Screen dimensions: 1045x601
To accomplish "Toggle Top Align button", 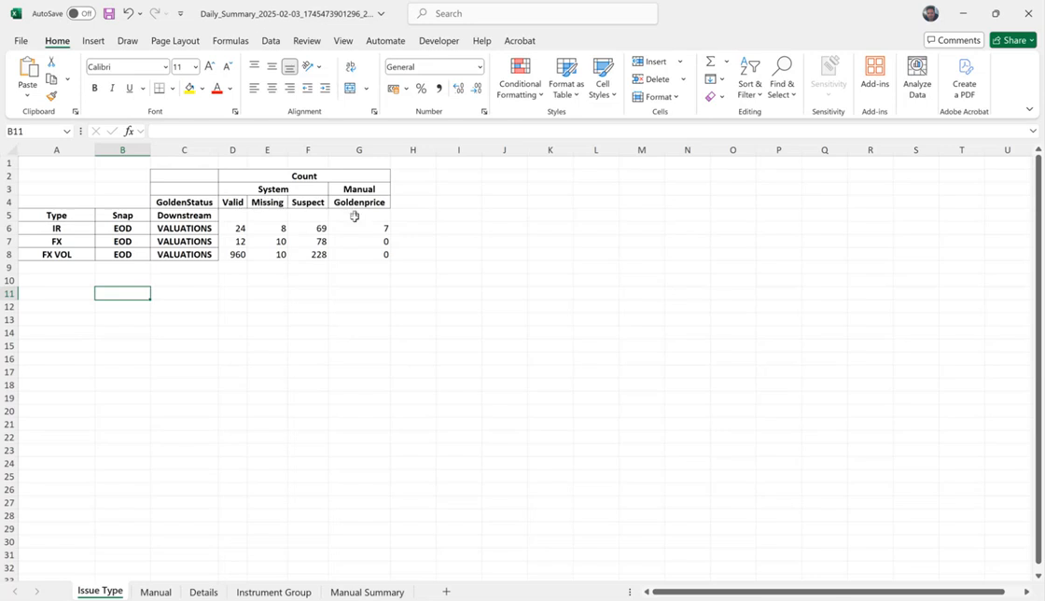I will [254, 66].
